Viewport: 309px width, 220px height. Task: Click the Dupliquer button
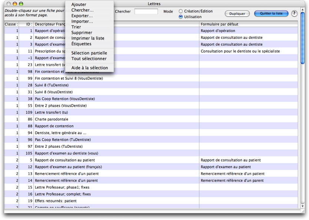237,14
